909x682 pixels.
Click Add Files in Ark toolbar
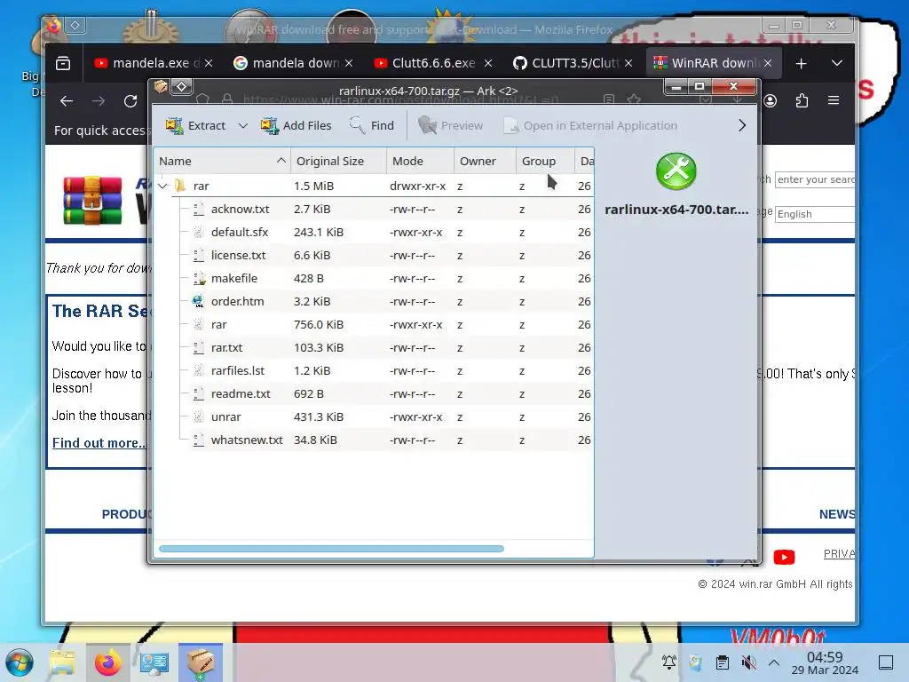coord(296,125)
